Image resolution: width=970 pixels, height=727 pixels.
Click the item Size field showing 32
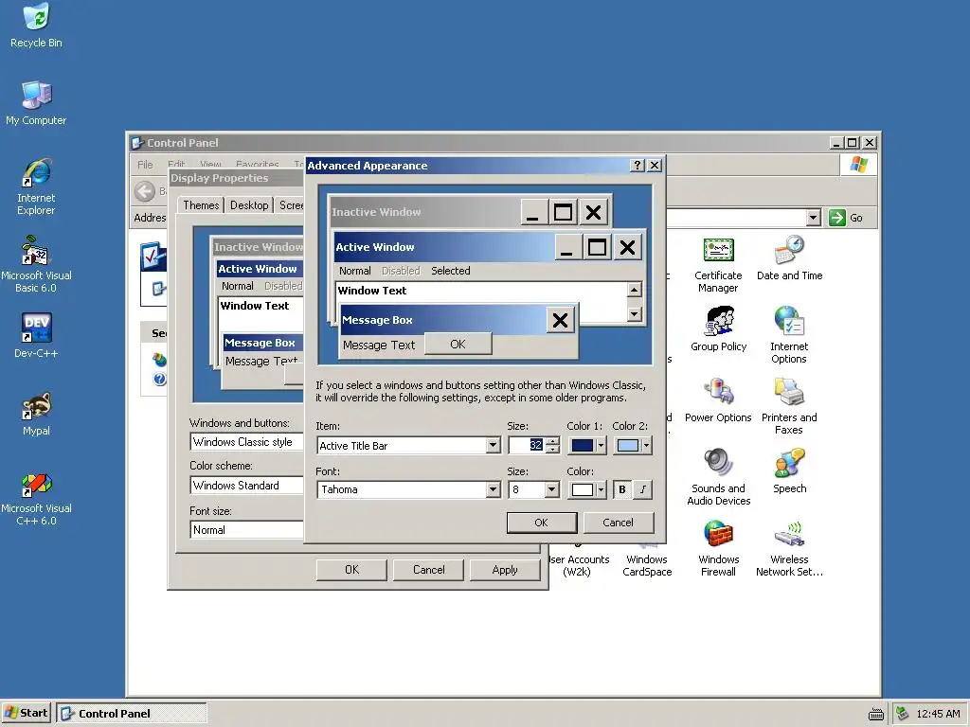pos(527,445)
